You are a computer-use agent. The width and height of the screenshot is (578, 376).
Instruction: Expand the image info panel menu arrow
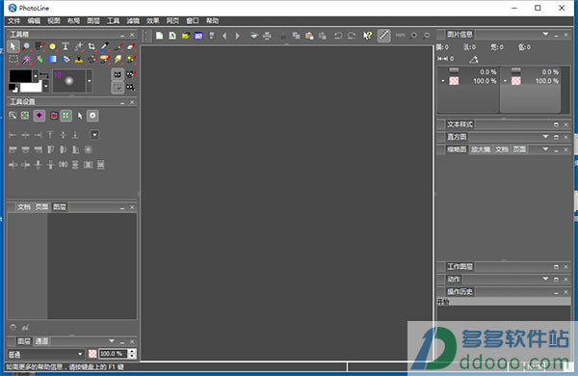pyautogui.click(x=545, y=35)
